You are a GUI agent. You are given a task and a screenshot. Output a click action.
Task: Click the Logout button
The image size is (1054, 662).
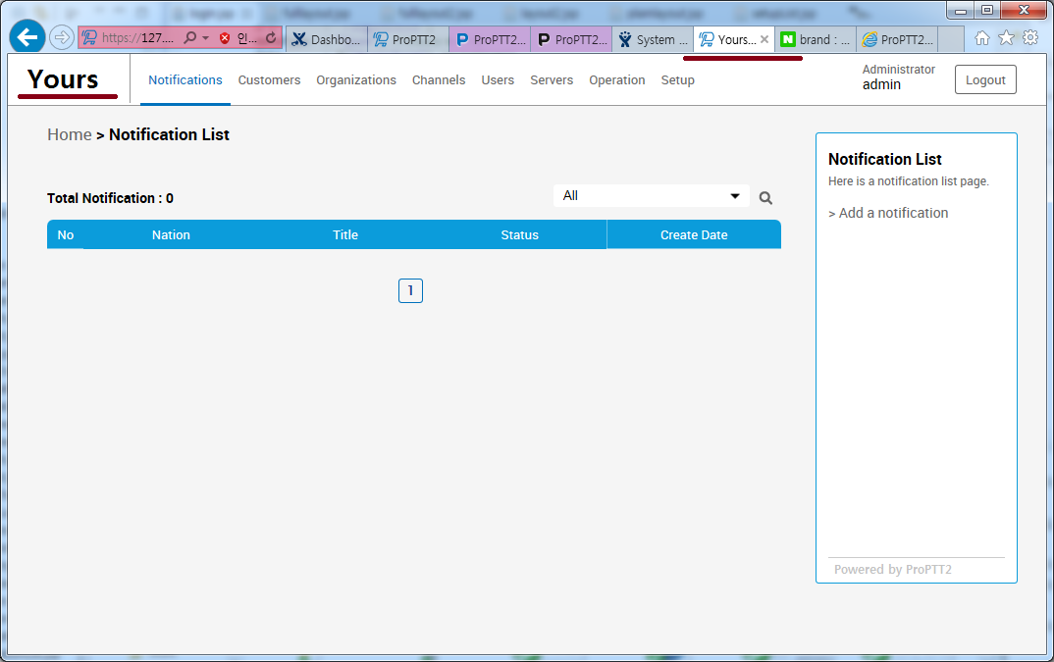coord(985,80)
